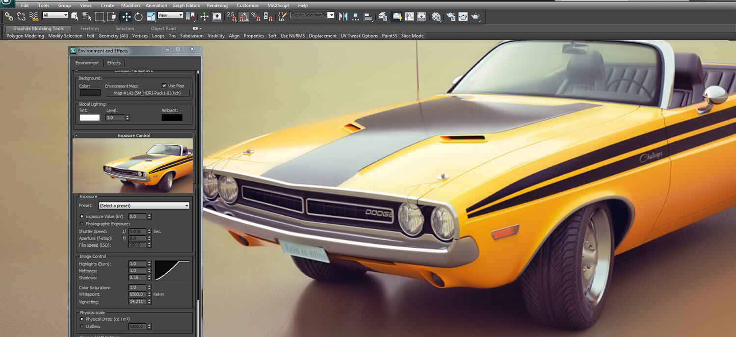Click the Slice Mode ribbon button
Viewport: 736px width, 337px height.
pyautogui.click(x=412, y=36)
